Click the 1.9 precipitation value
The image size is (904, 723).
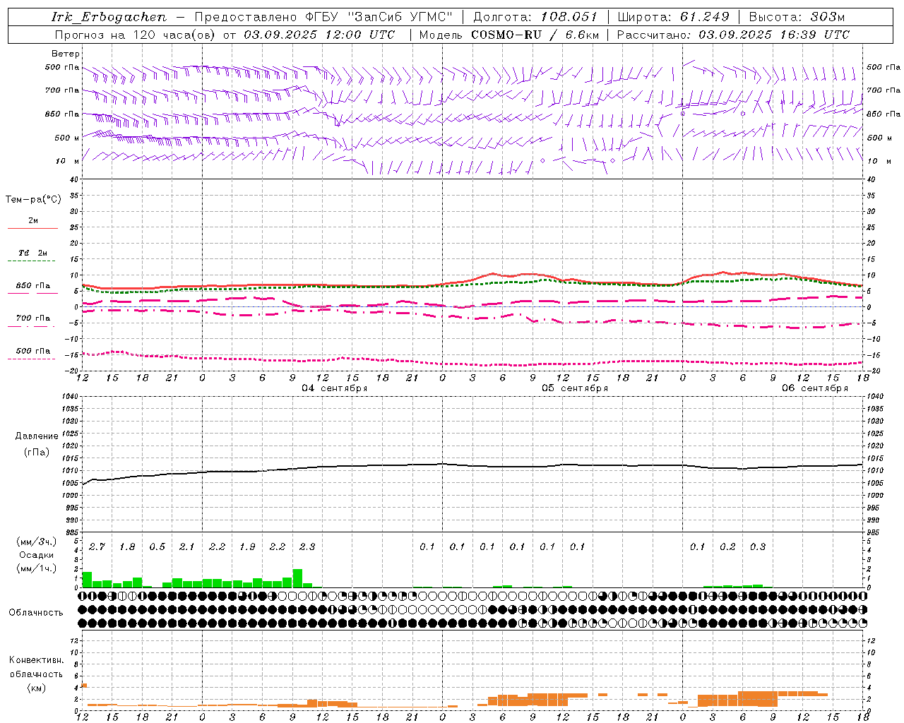pos(247,547)
